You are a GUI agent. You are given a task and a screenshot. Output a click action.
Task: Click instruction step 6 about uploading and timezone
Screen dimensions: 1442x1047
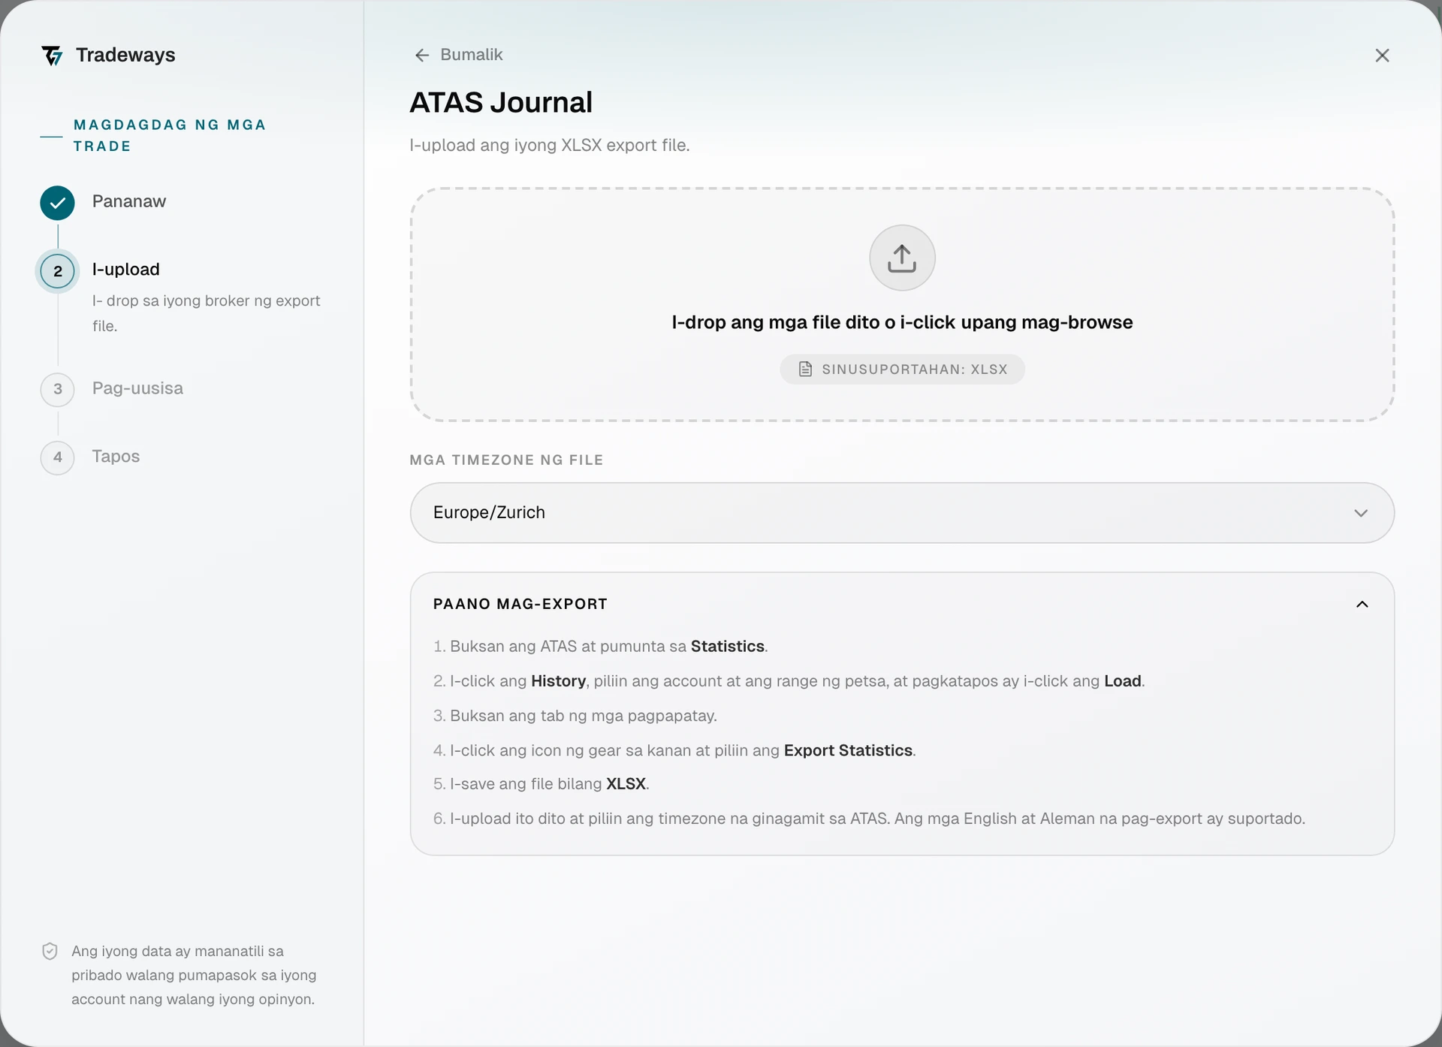coord(869,819)
